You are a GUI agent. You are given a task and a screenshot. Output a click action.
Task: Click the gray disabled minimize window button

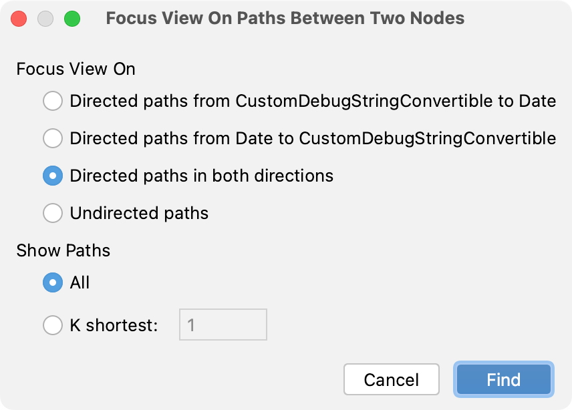45,19
